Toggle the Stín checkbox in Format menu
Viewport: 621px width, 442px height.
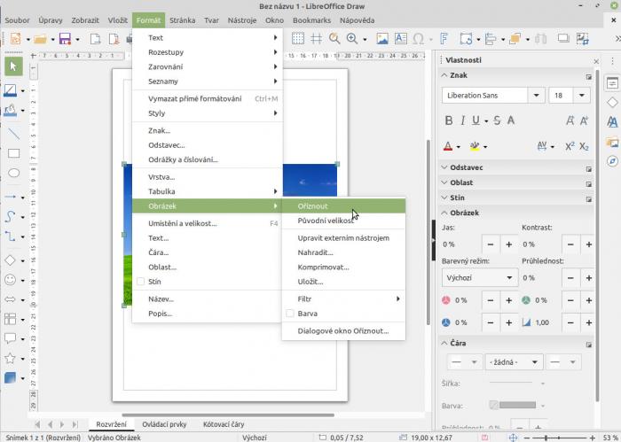click(x=140, y=282)
